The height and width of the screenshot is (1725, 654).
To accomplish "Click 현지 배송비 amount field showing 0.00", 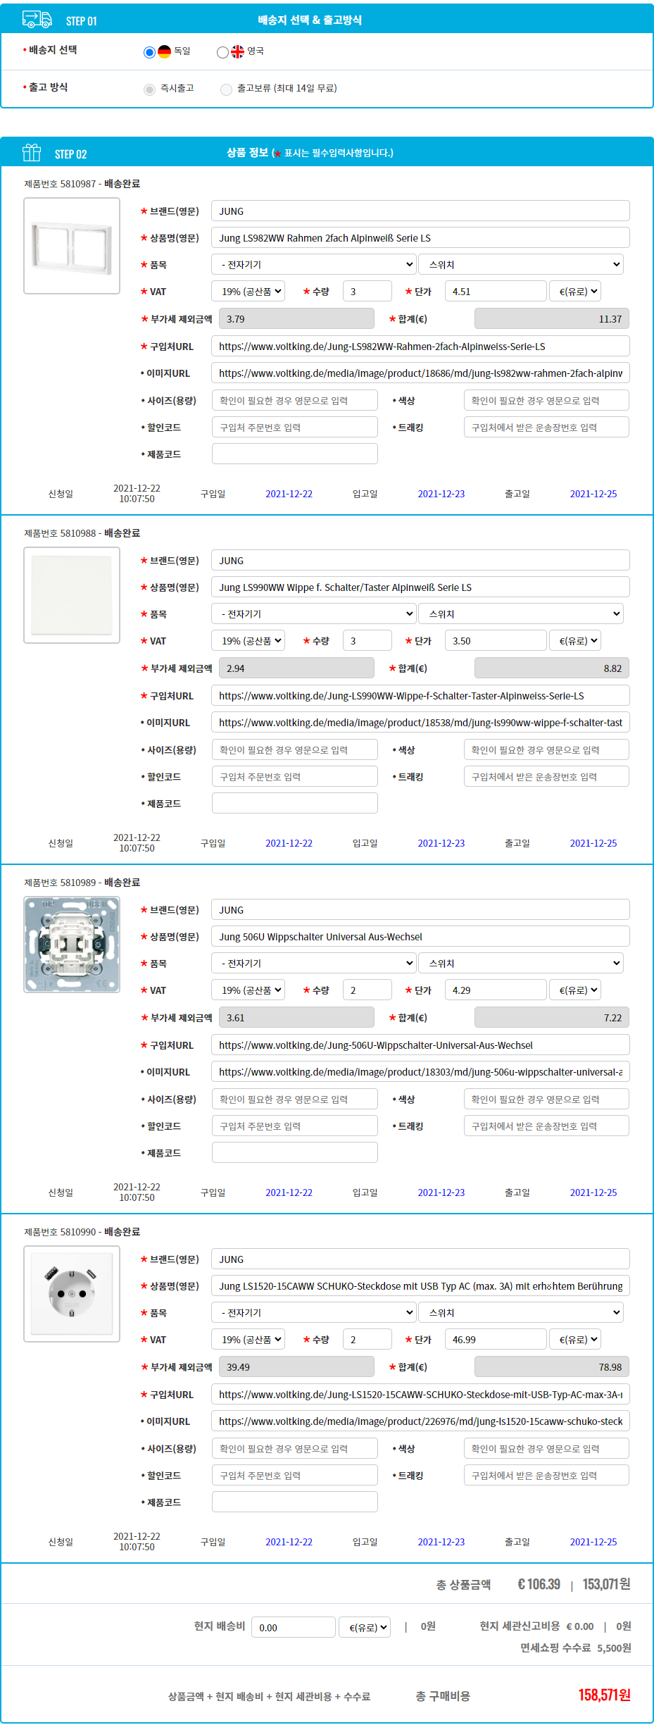I will (293, 1627).
